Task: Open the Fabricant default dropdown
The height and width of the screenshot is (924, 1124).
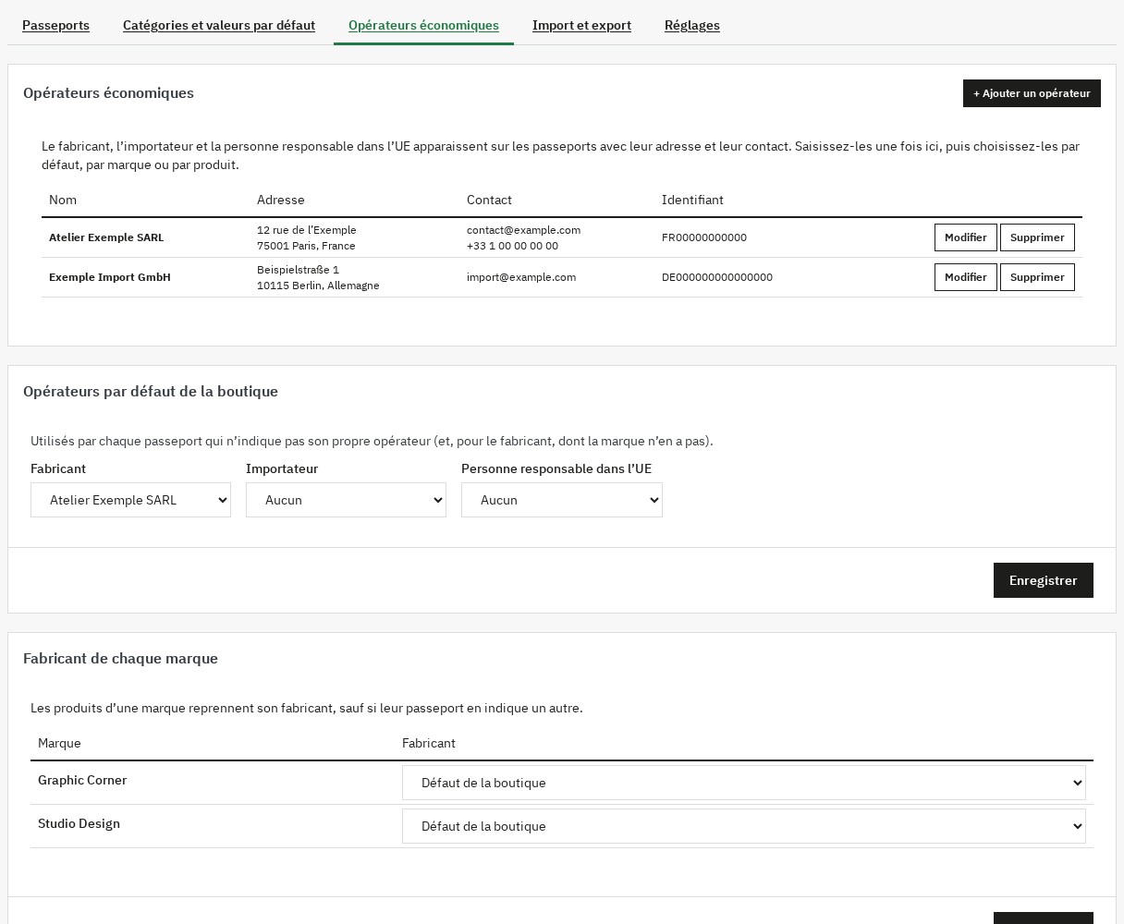Action: pos(130,500)
